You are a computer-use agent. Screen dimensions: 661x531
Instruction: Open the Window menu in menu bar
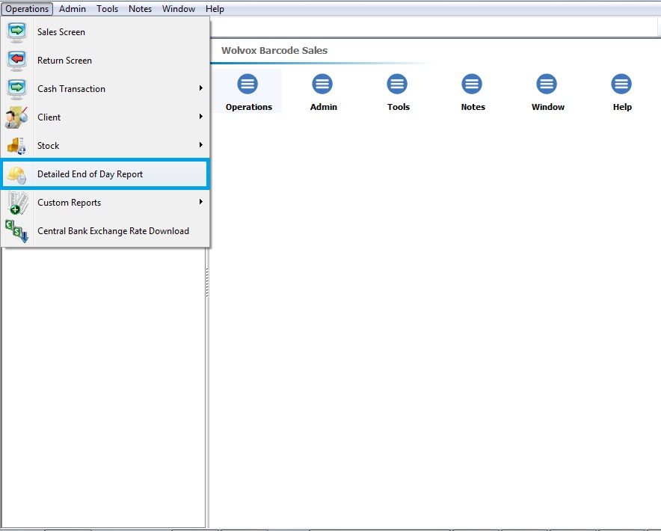click(x=179, y=9)
